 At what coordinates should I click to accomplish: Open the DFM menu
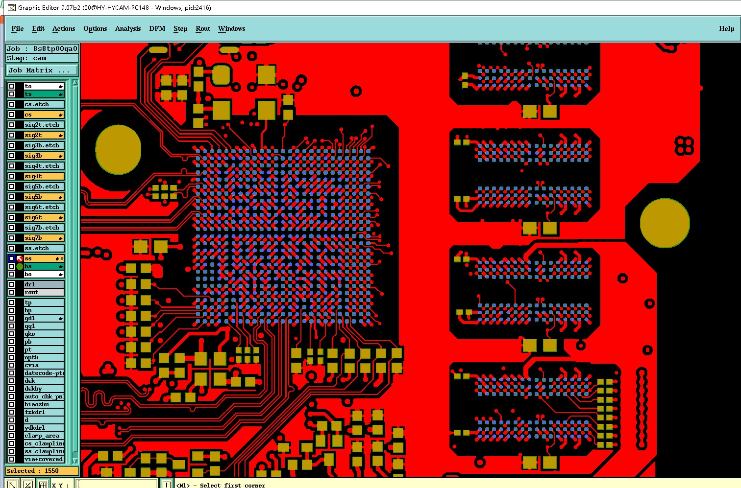pyautogui.click(x=157, y=28)
